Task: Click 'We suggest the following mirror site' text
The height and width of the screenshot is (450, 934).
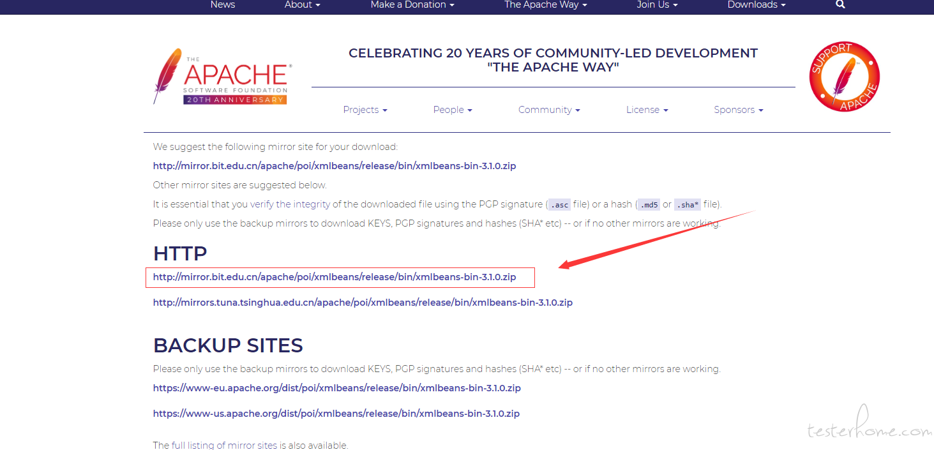Action: [x=275, y=147]
